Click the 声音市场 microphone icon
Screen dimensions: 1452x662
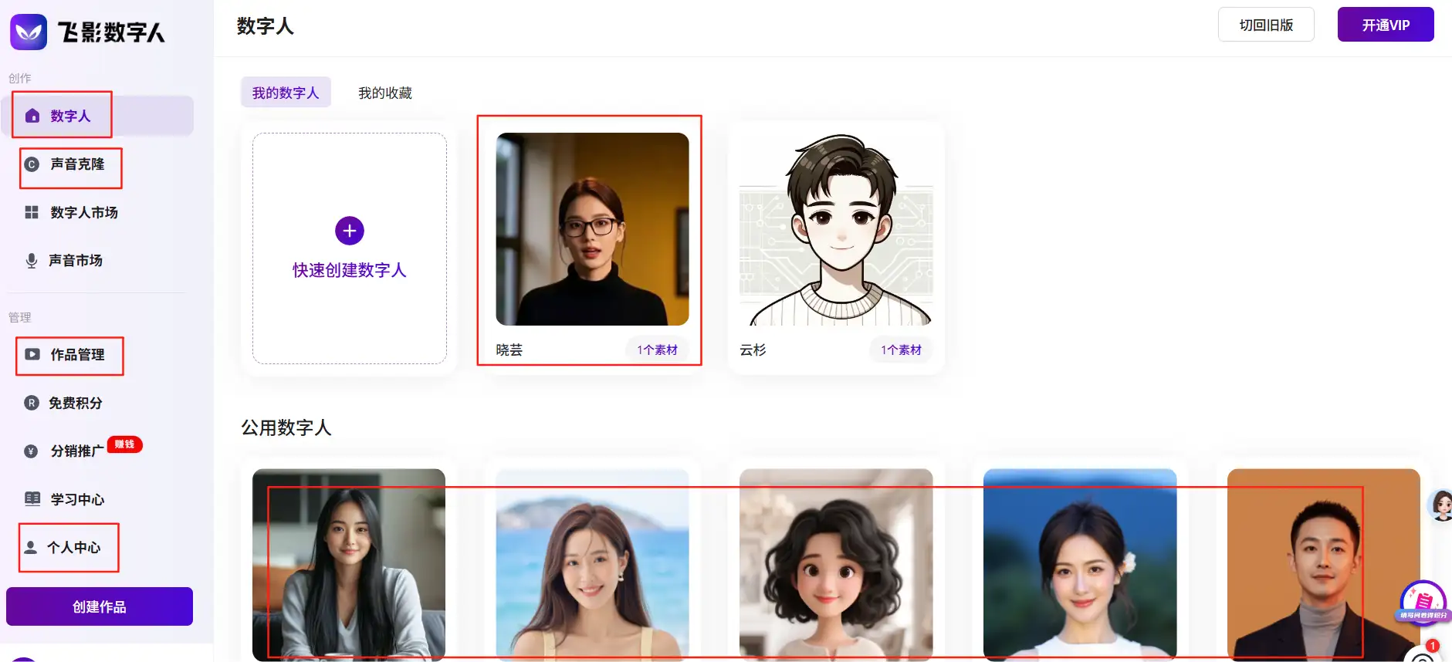coord(32,261)
